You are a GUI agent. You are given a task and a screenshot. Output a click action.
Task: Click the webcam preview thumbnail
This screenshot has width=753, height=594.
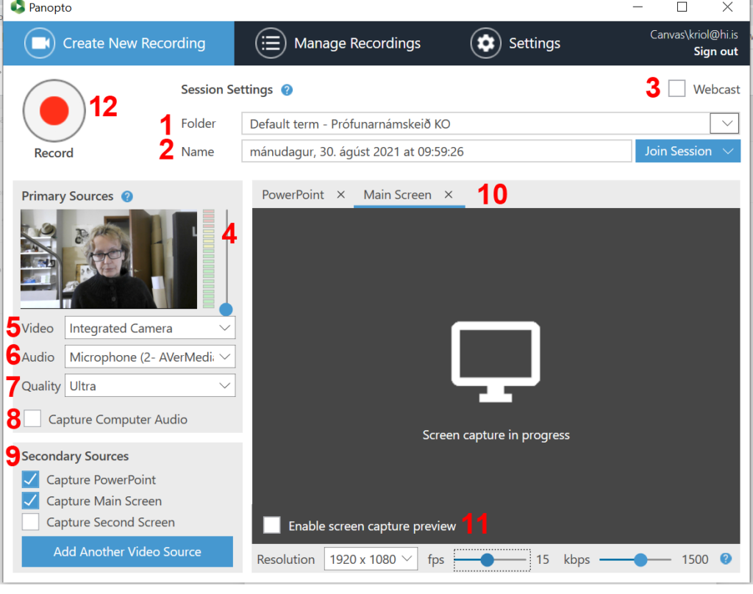109,259
